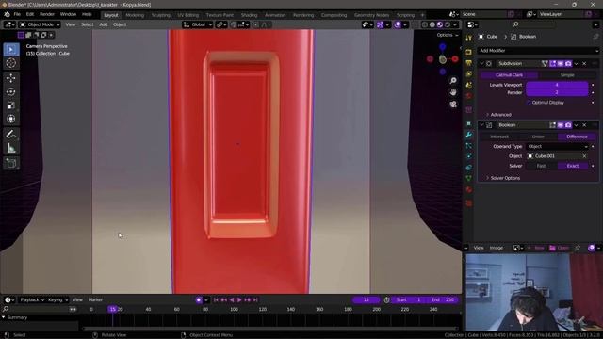Screen dimensions: 603x339
Task: Select the Annotate tool
Action: tap(10, 134)
